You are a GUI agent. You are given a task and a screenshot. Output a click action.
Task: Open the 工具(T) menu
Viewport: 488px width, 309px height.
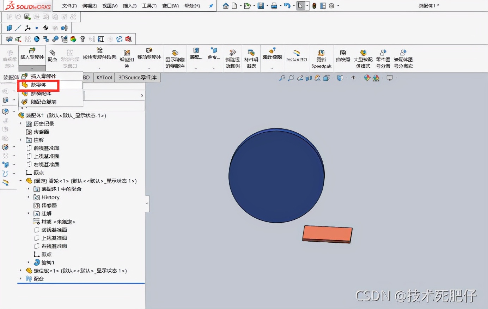(149, 6)
